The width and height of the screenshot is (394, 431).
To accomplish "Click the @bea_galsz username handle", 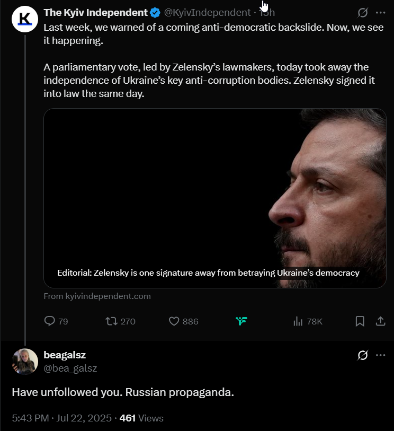I will 70,368.
